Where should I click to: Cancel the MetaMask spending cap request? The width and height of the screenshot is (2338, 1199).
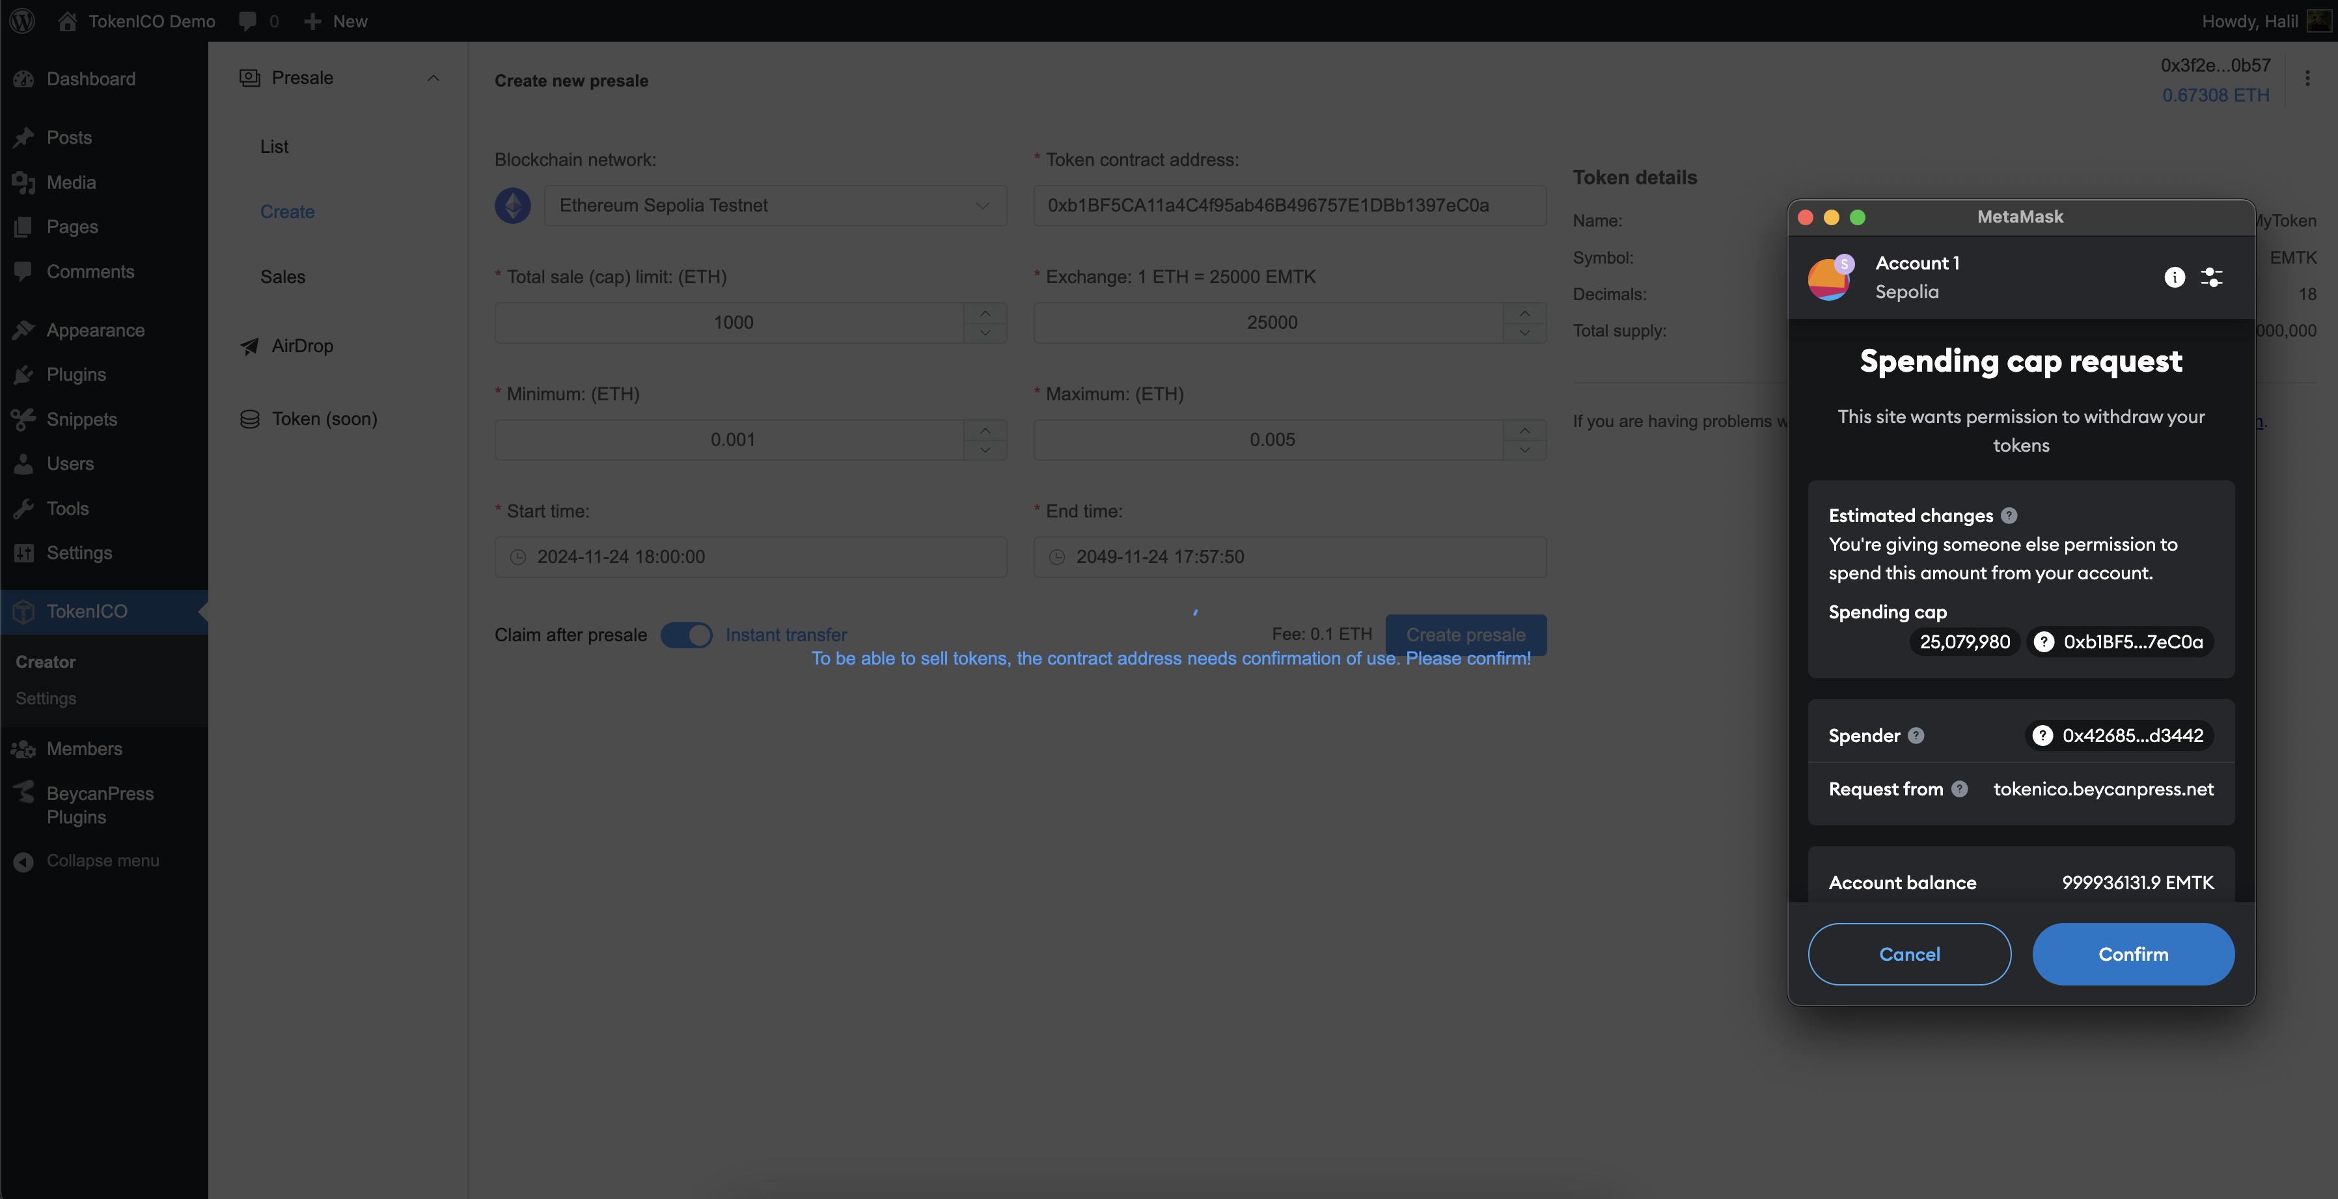coord(1908,954)
